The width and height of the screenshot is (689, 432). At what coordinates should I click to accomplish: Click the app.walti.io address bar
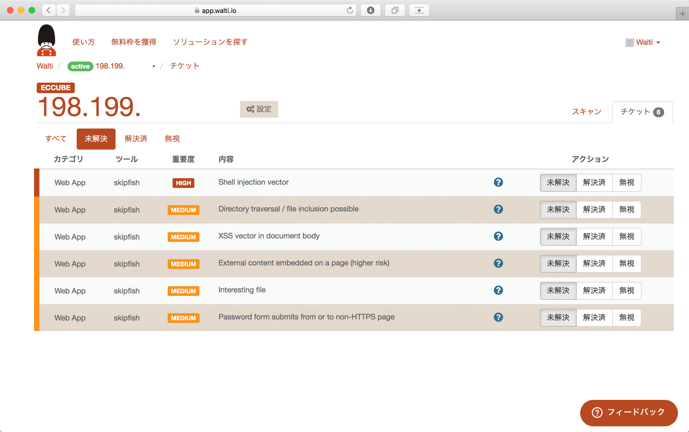point(215,11)
